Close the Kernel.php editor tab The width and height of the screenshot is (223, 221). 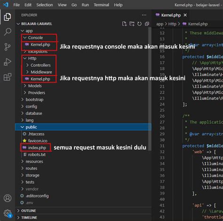(x=185, y=15)
